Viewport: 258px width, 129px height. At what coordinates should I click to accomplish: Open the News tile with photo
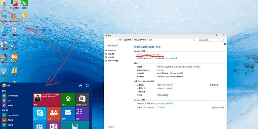point(47,100)
